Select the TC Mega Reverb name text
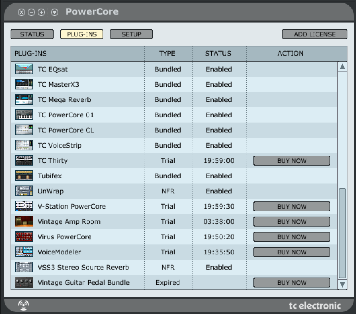Viewport: 356px width, 314px height. [64, 100]
